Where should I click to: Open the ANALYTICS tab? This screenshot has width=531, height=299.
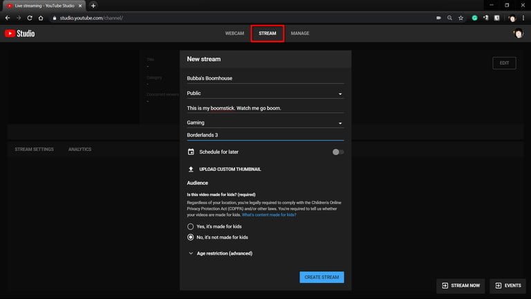pyautogui.click(x=80, y=149)
